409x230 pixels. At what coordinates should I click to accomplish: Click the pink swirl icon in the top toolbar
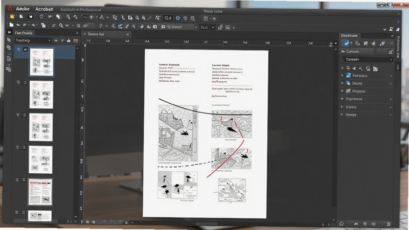(193, 18)
